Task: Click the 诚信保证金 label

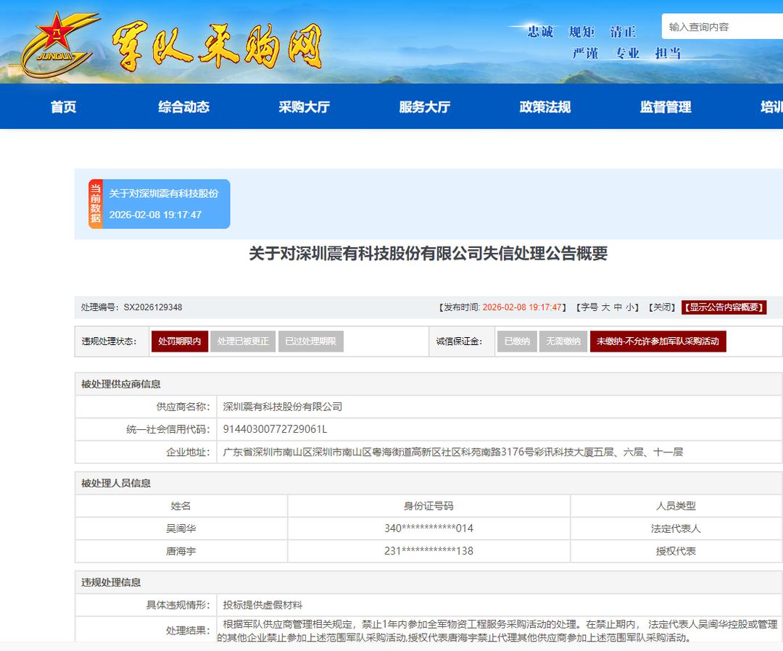Action: (459, 341)
